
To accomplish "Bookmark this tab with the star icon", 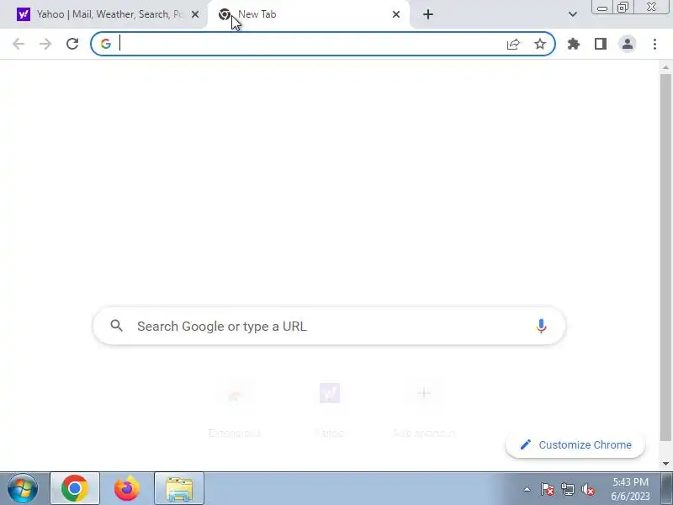I will 540,44.
